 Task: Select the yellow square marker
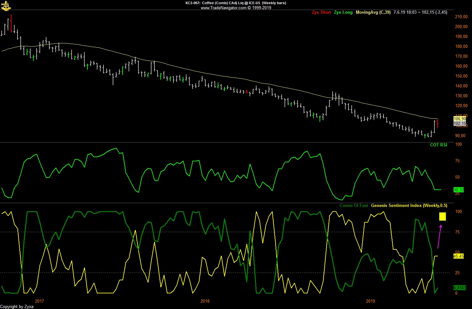(x=442, y=217)
